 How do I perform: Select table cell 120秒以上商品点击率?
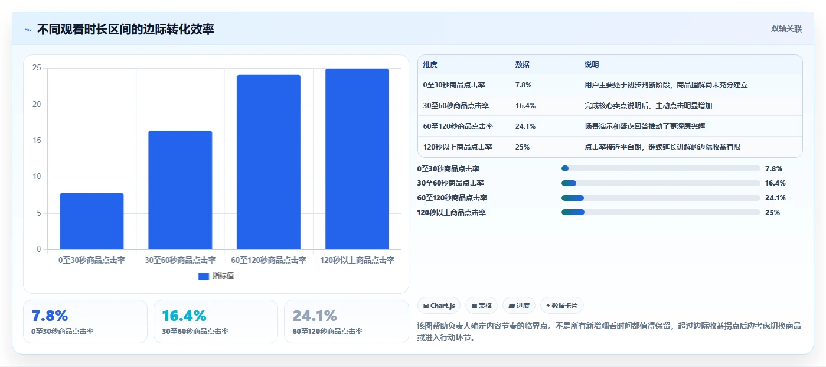[x=458, y=147]
